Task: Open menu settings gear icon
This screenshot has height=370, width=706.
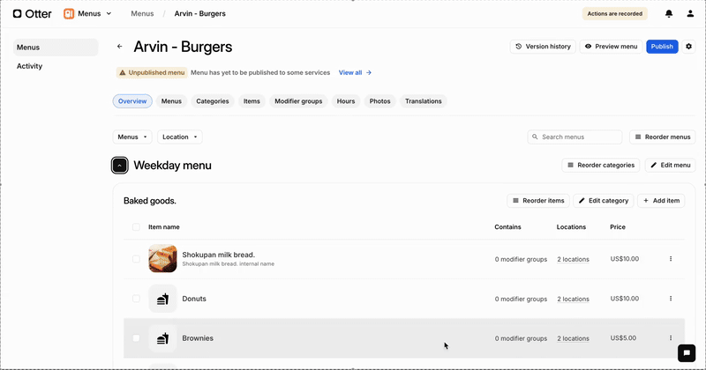Action: pos(689,47)
